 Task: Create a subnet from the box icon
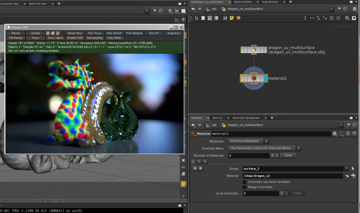tap(238, 18)
